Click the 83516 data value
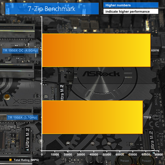 point(155,51)
